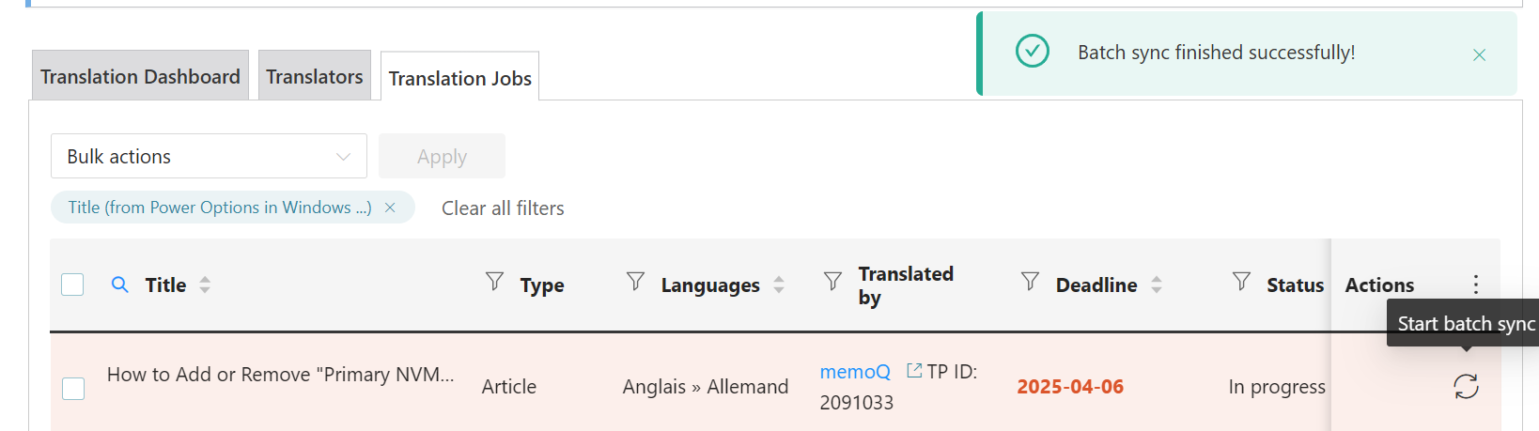Screen dimensions: 1539x431
Task: Click the external link icon beside memoQ
Action: [x=913, y=371]
